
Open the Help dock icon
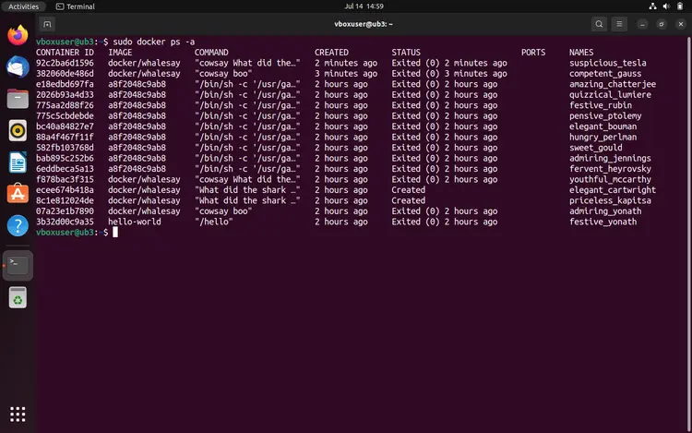point(18,225)
